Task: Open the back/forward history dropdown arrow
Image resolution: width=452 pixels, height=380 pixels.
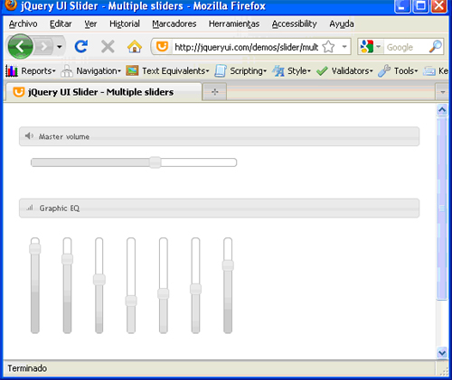Action: 60,47
